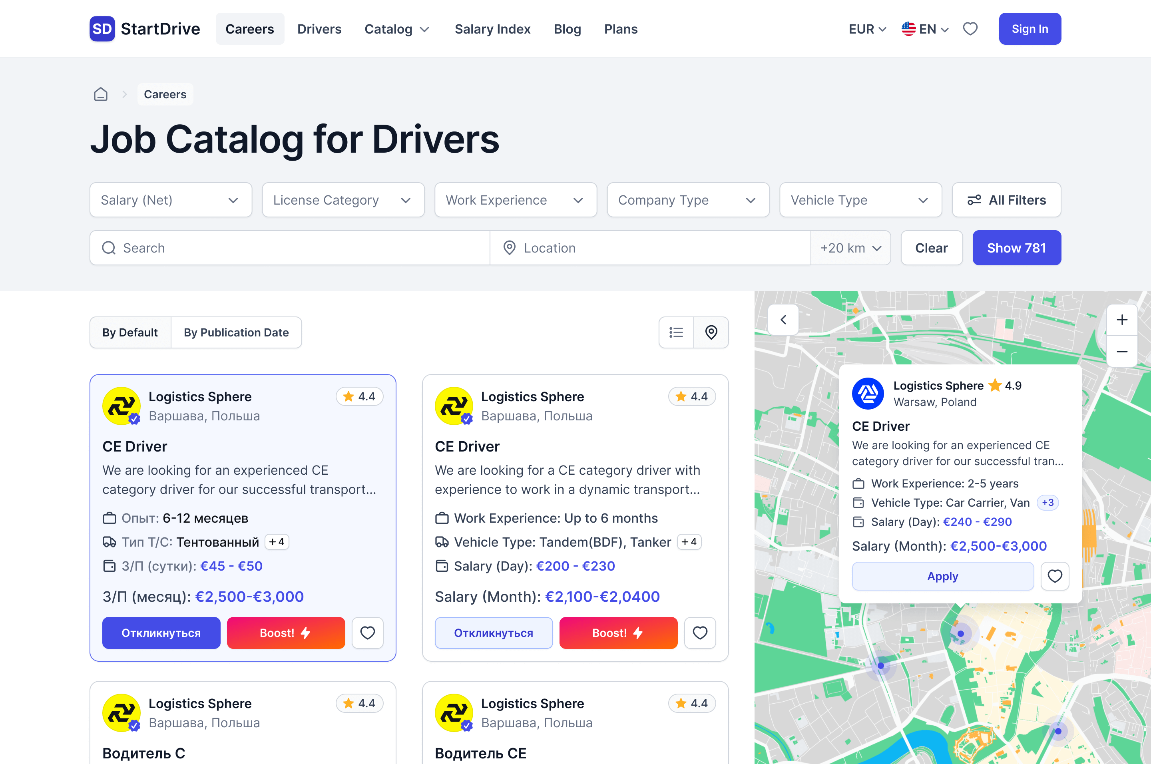Favorite the first CE Driver card
Viewport: 1151px width, 764px height.
pyautogui.click(x=367, y=633)
